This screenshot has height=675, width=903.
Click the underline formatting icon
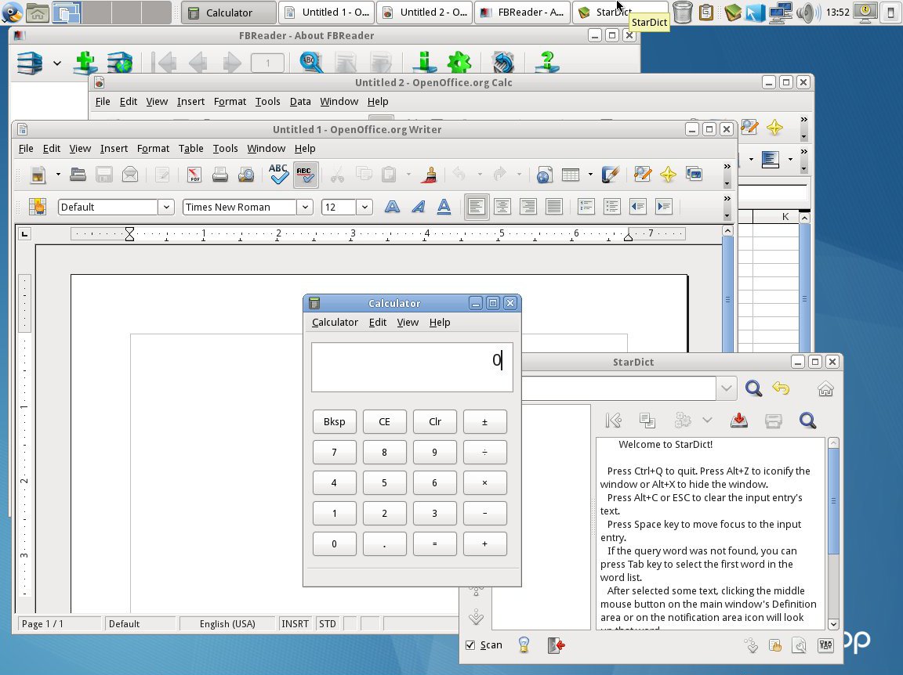(444, 207)
